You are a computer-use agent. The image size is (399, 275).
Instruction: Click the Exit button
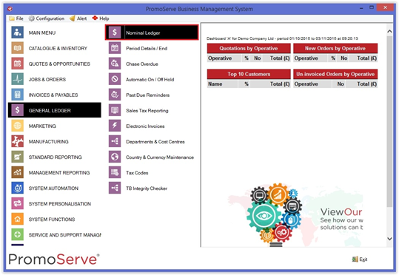(x=360, y=259)
